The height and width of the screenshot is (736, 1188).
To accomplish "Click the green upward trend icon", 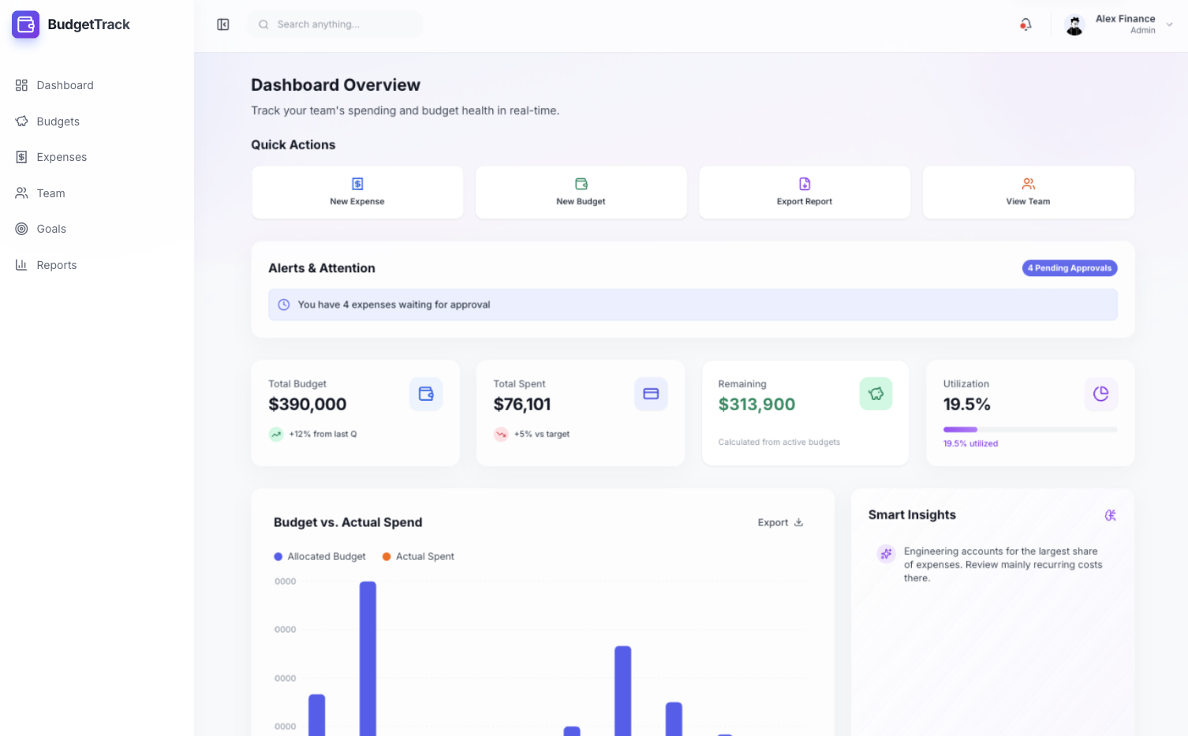I will point(276,434).
